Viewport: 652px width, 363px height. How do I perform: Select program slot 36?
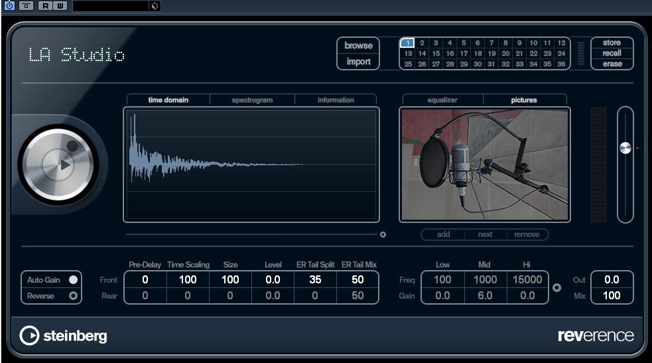point(561,64)
